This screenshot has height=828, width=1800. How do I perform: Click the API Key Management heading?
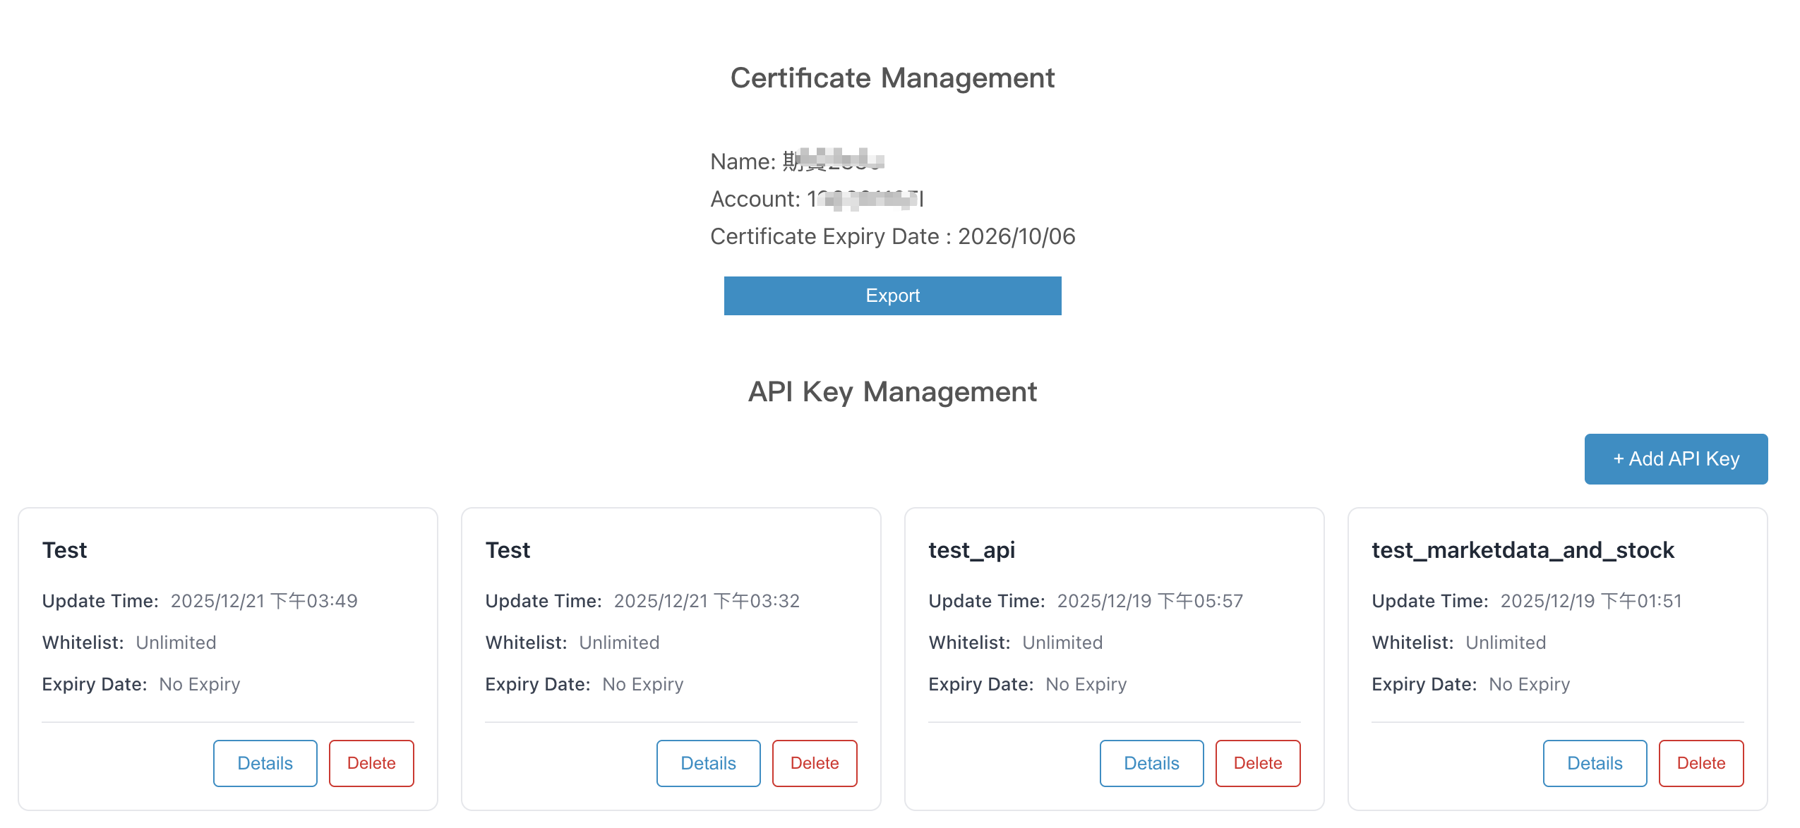click(892, 392)
